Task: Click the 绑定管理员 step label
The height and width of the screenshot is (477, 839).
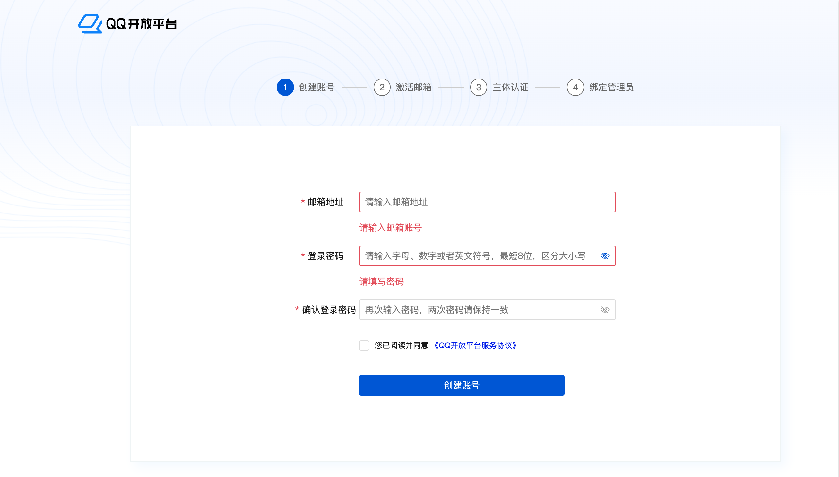Action: click(x=611, y=87)
